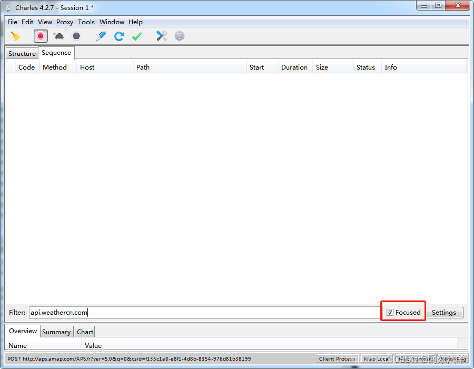Image resolution: width=474 pixels, height=369 pixels.
Task: Toggle the red Record button
Action: coord(41,36)
